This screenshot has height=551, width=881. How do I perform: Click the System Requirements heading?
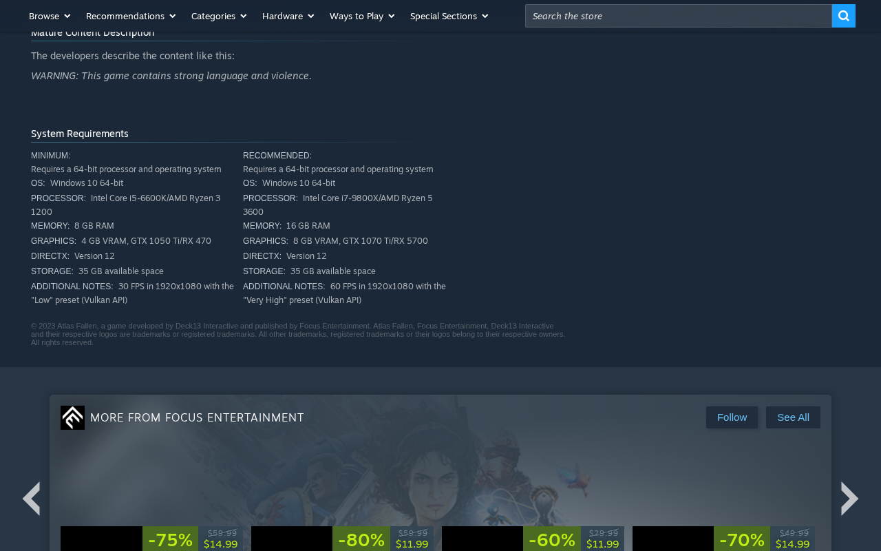pyautogui.click(x=80, y=134)
